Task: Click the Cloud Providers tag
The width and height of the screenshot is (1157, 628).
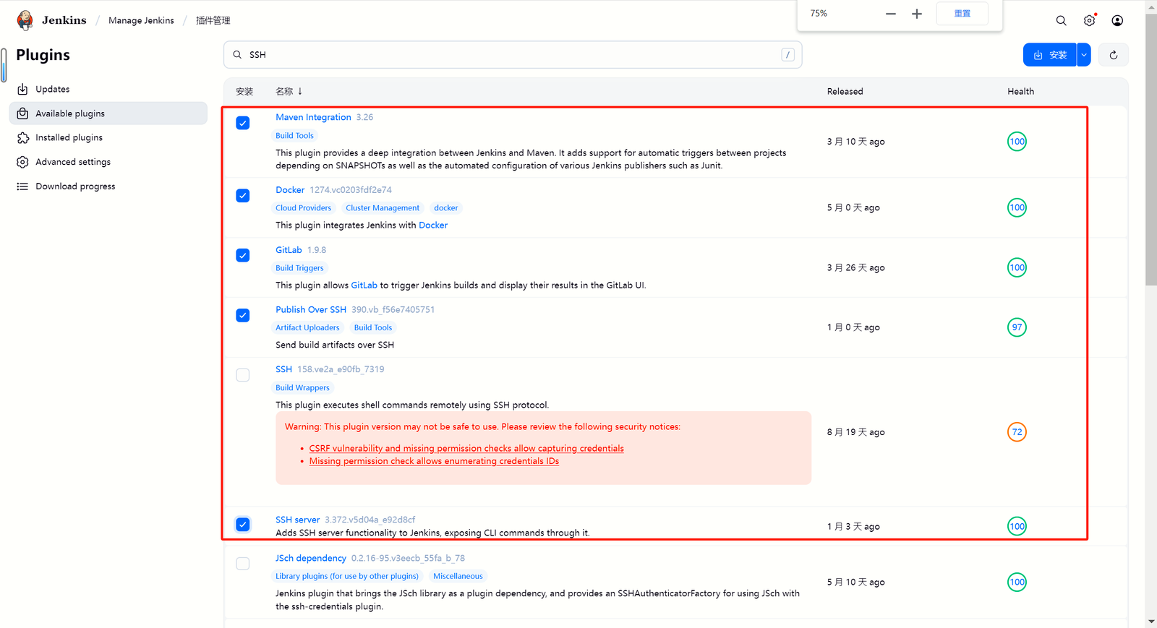Action: coord(303,207)
